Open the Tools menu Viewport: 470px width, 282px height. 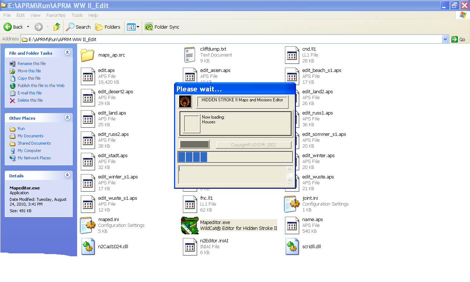coord(77,15)
